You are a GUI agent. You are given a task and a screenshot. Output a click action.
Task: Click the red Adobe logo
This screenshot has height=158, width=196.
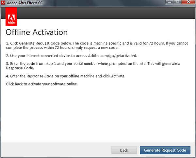(11, 17)
